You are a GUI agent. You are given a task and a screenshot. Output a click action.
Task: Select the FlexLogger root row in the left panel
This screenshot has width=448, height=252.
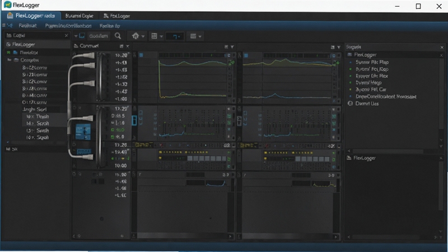pyautogui.click(x=37, y=45)
